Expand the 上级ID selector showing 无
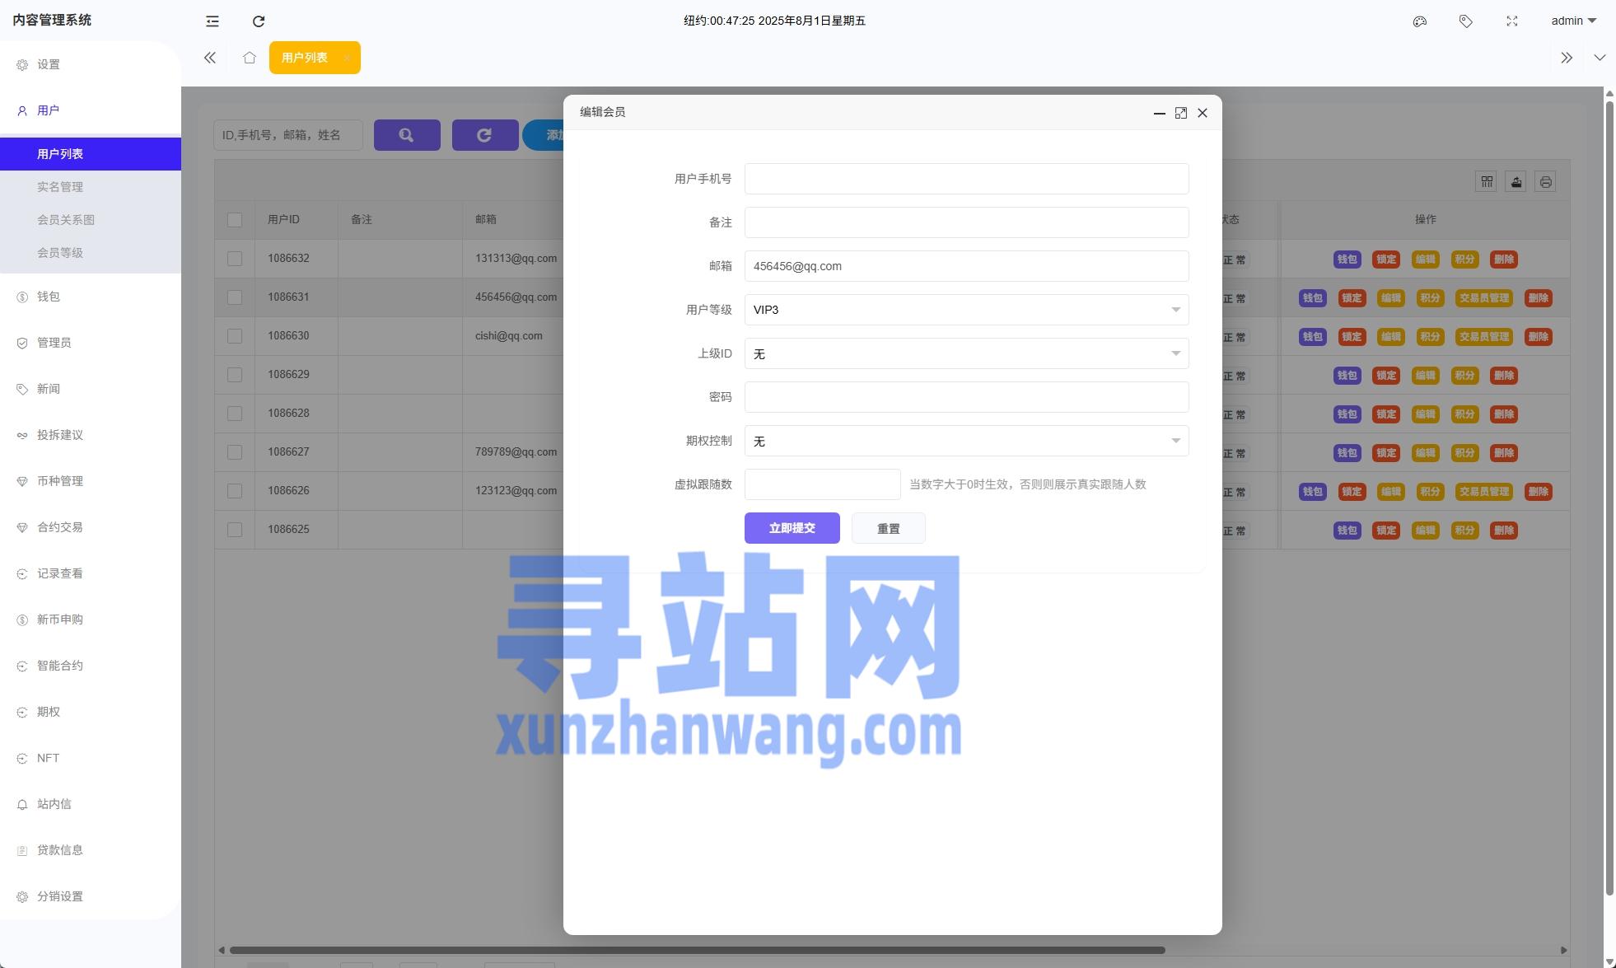Screen dimensions: 1616x968 966,353
